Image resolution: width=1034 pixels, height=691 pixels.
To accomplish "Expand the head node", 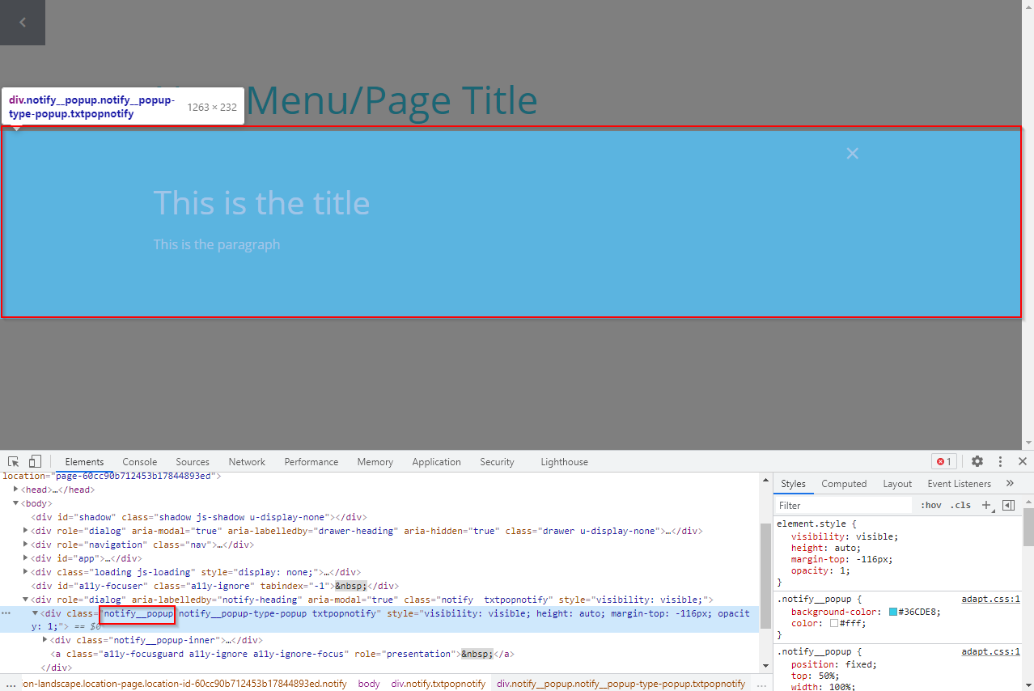I will click(16, 490).
